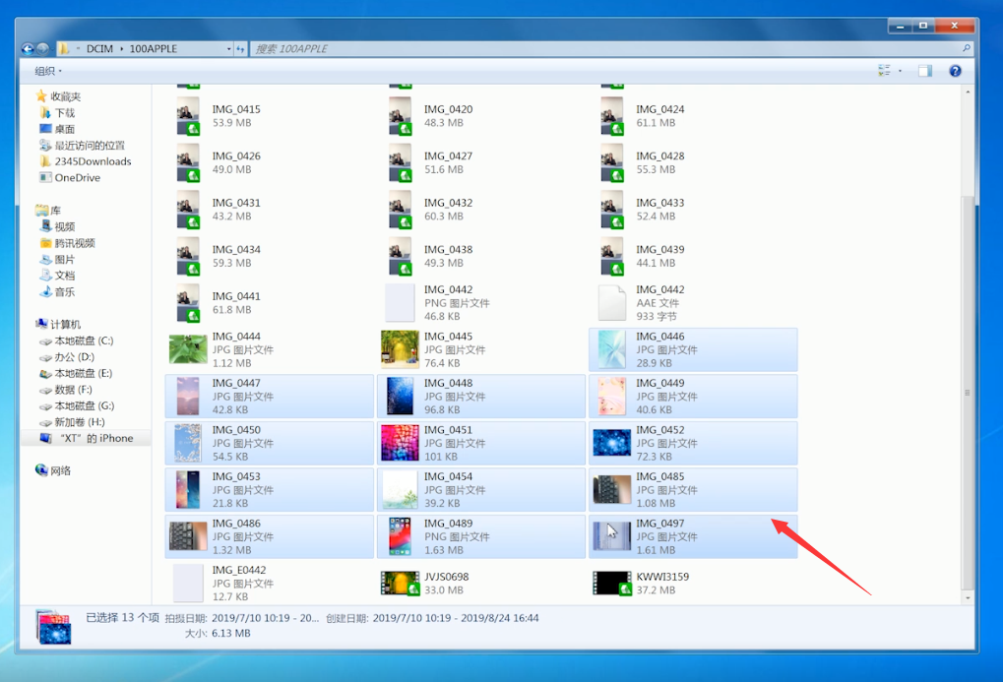Image resolution: width=1003 pixels, height=682 pixels.
Task: Select video IMG_0441
Action: [270, 302]
